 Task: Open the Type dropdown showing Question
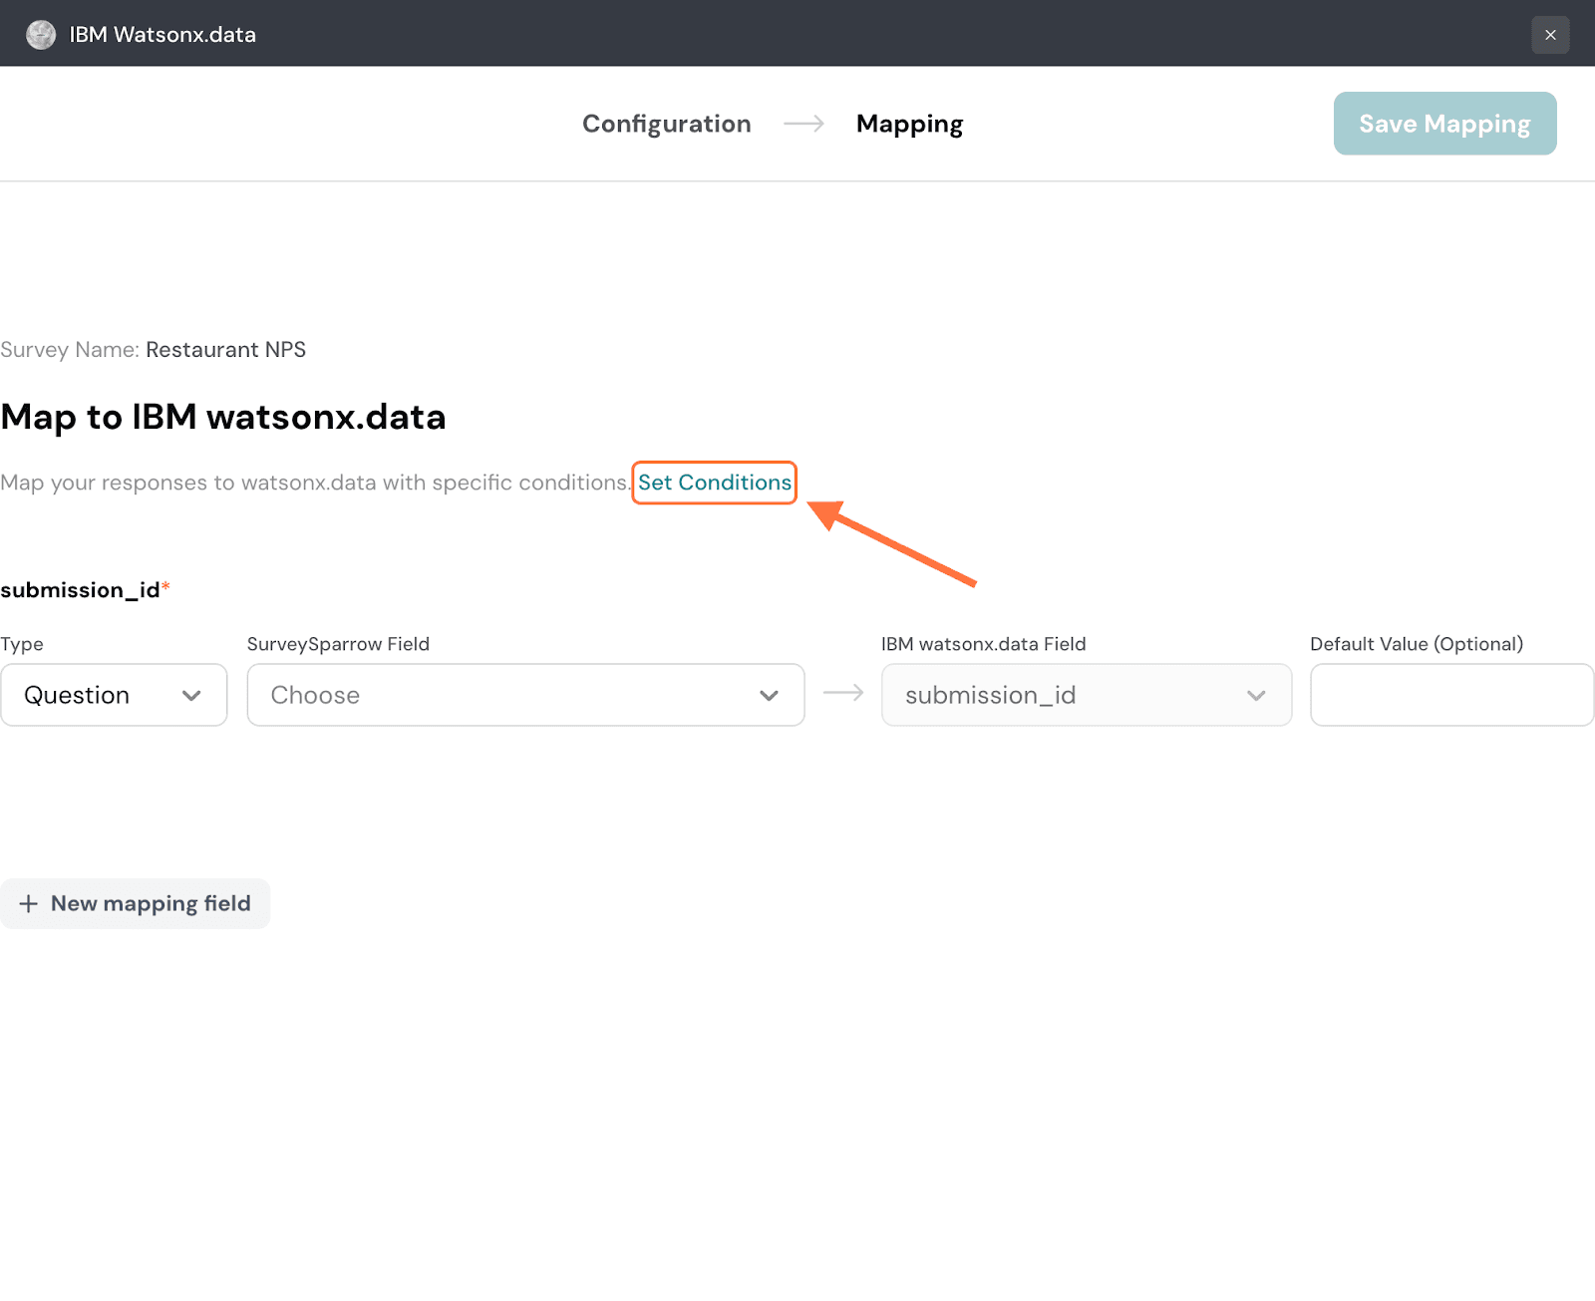(x=114, y=695)
